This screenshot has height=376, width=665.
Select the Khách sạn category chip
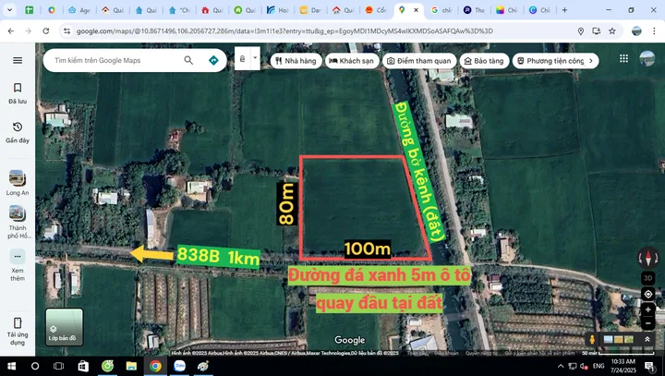[352, 61]
